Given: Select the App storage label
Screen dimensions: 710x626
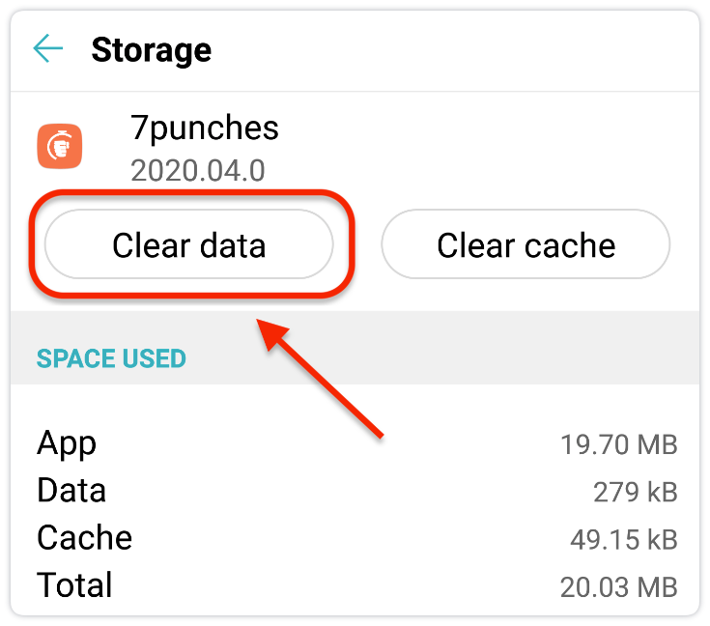Looking at the screenshot, I should pos(67,443).
